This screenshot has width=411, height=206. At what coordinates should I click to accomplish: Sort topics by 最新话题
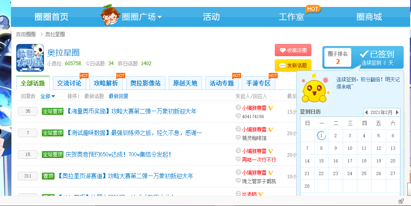click(94, 96)
